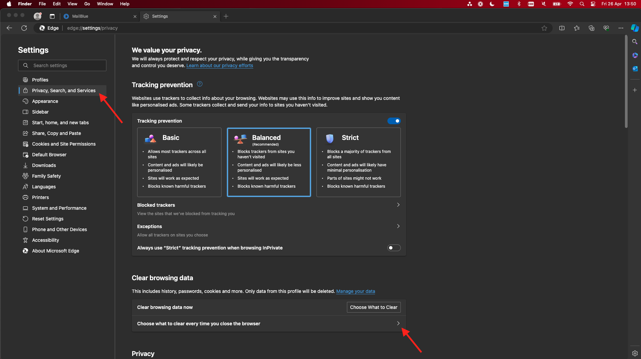This screenshot has height=359, width=641.
Task: Click the Search settings field
Action: (x=62, y=65)
